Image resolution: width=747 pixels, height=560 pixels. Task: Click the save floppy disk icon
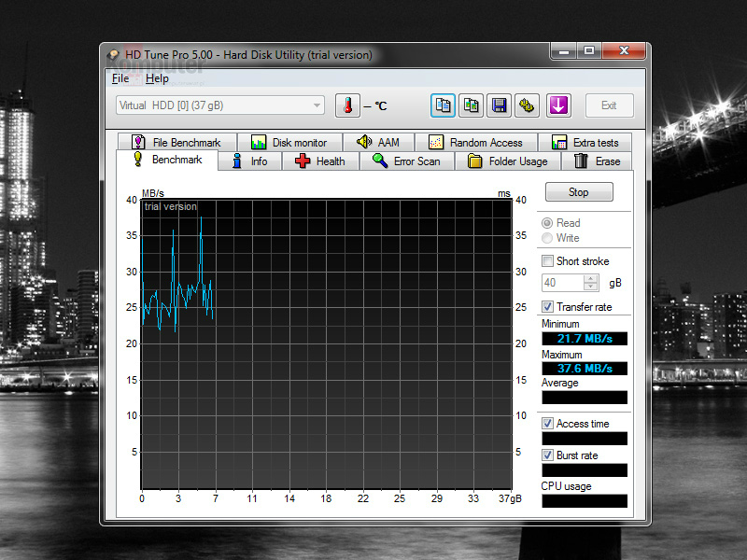coord(500,105)
